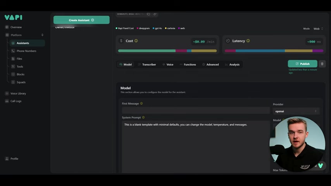Switch to the Advanced tab
Image resolution: width=331 pixels, height=186 pixels.
coord(210,64)
